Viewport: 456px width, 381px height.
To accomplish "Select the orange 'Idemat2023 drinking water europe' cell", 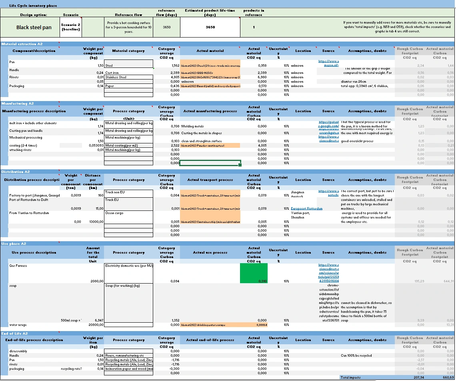I will [x=210, y=325].
